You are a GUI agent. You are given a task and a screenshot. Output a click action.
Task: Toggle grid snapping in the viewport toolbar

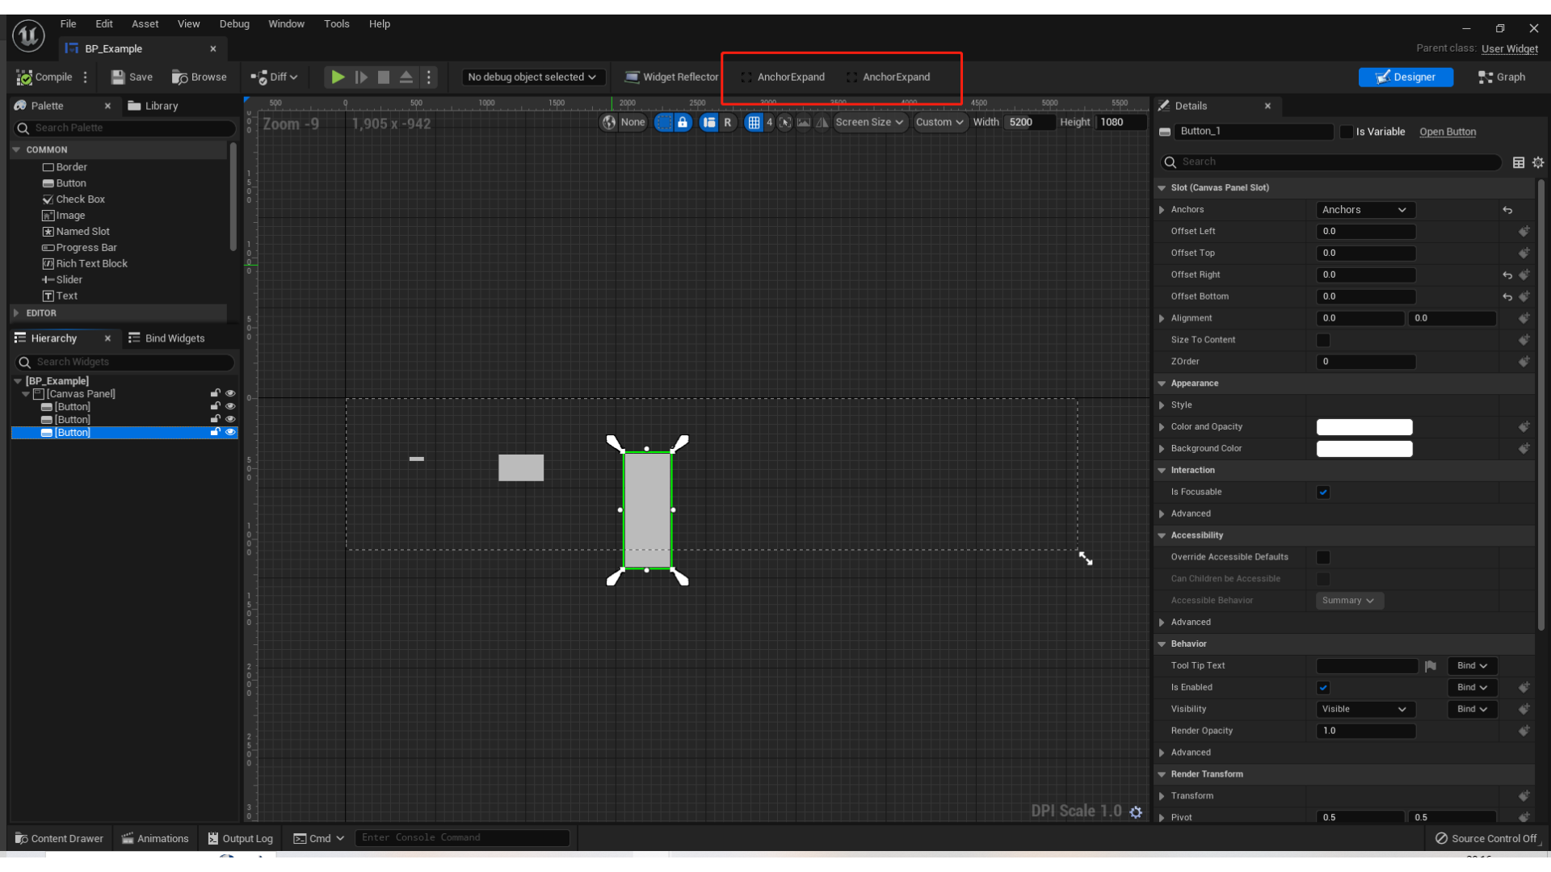click(754, 123)
